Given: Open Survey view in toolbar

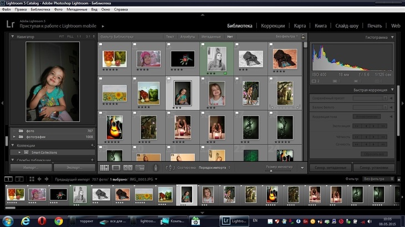Looking at the screenshot, I should pyautogui.click(x=140, y=167).
